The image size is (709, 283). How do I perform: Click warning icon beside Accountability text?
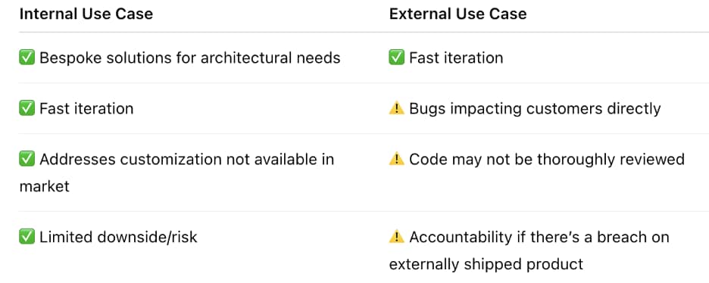click(x=397, y=237)
